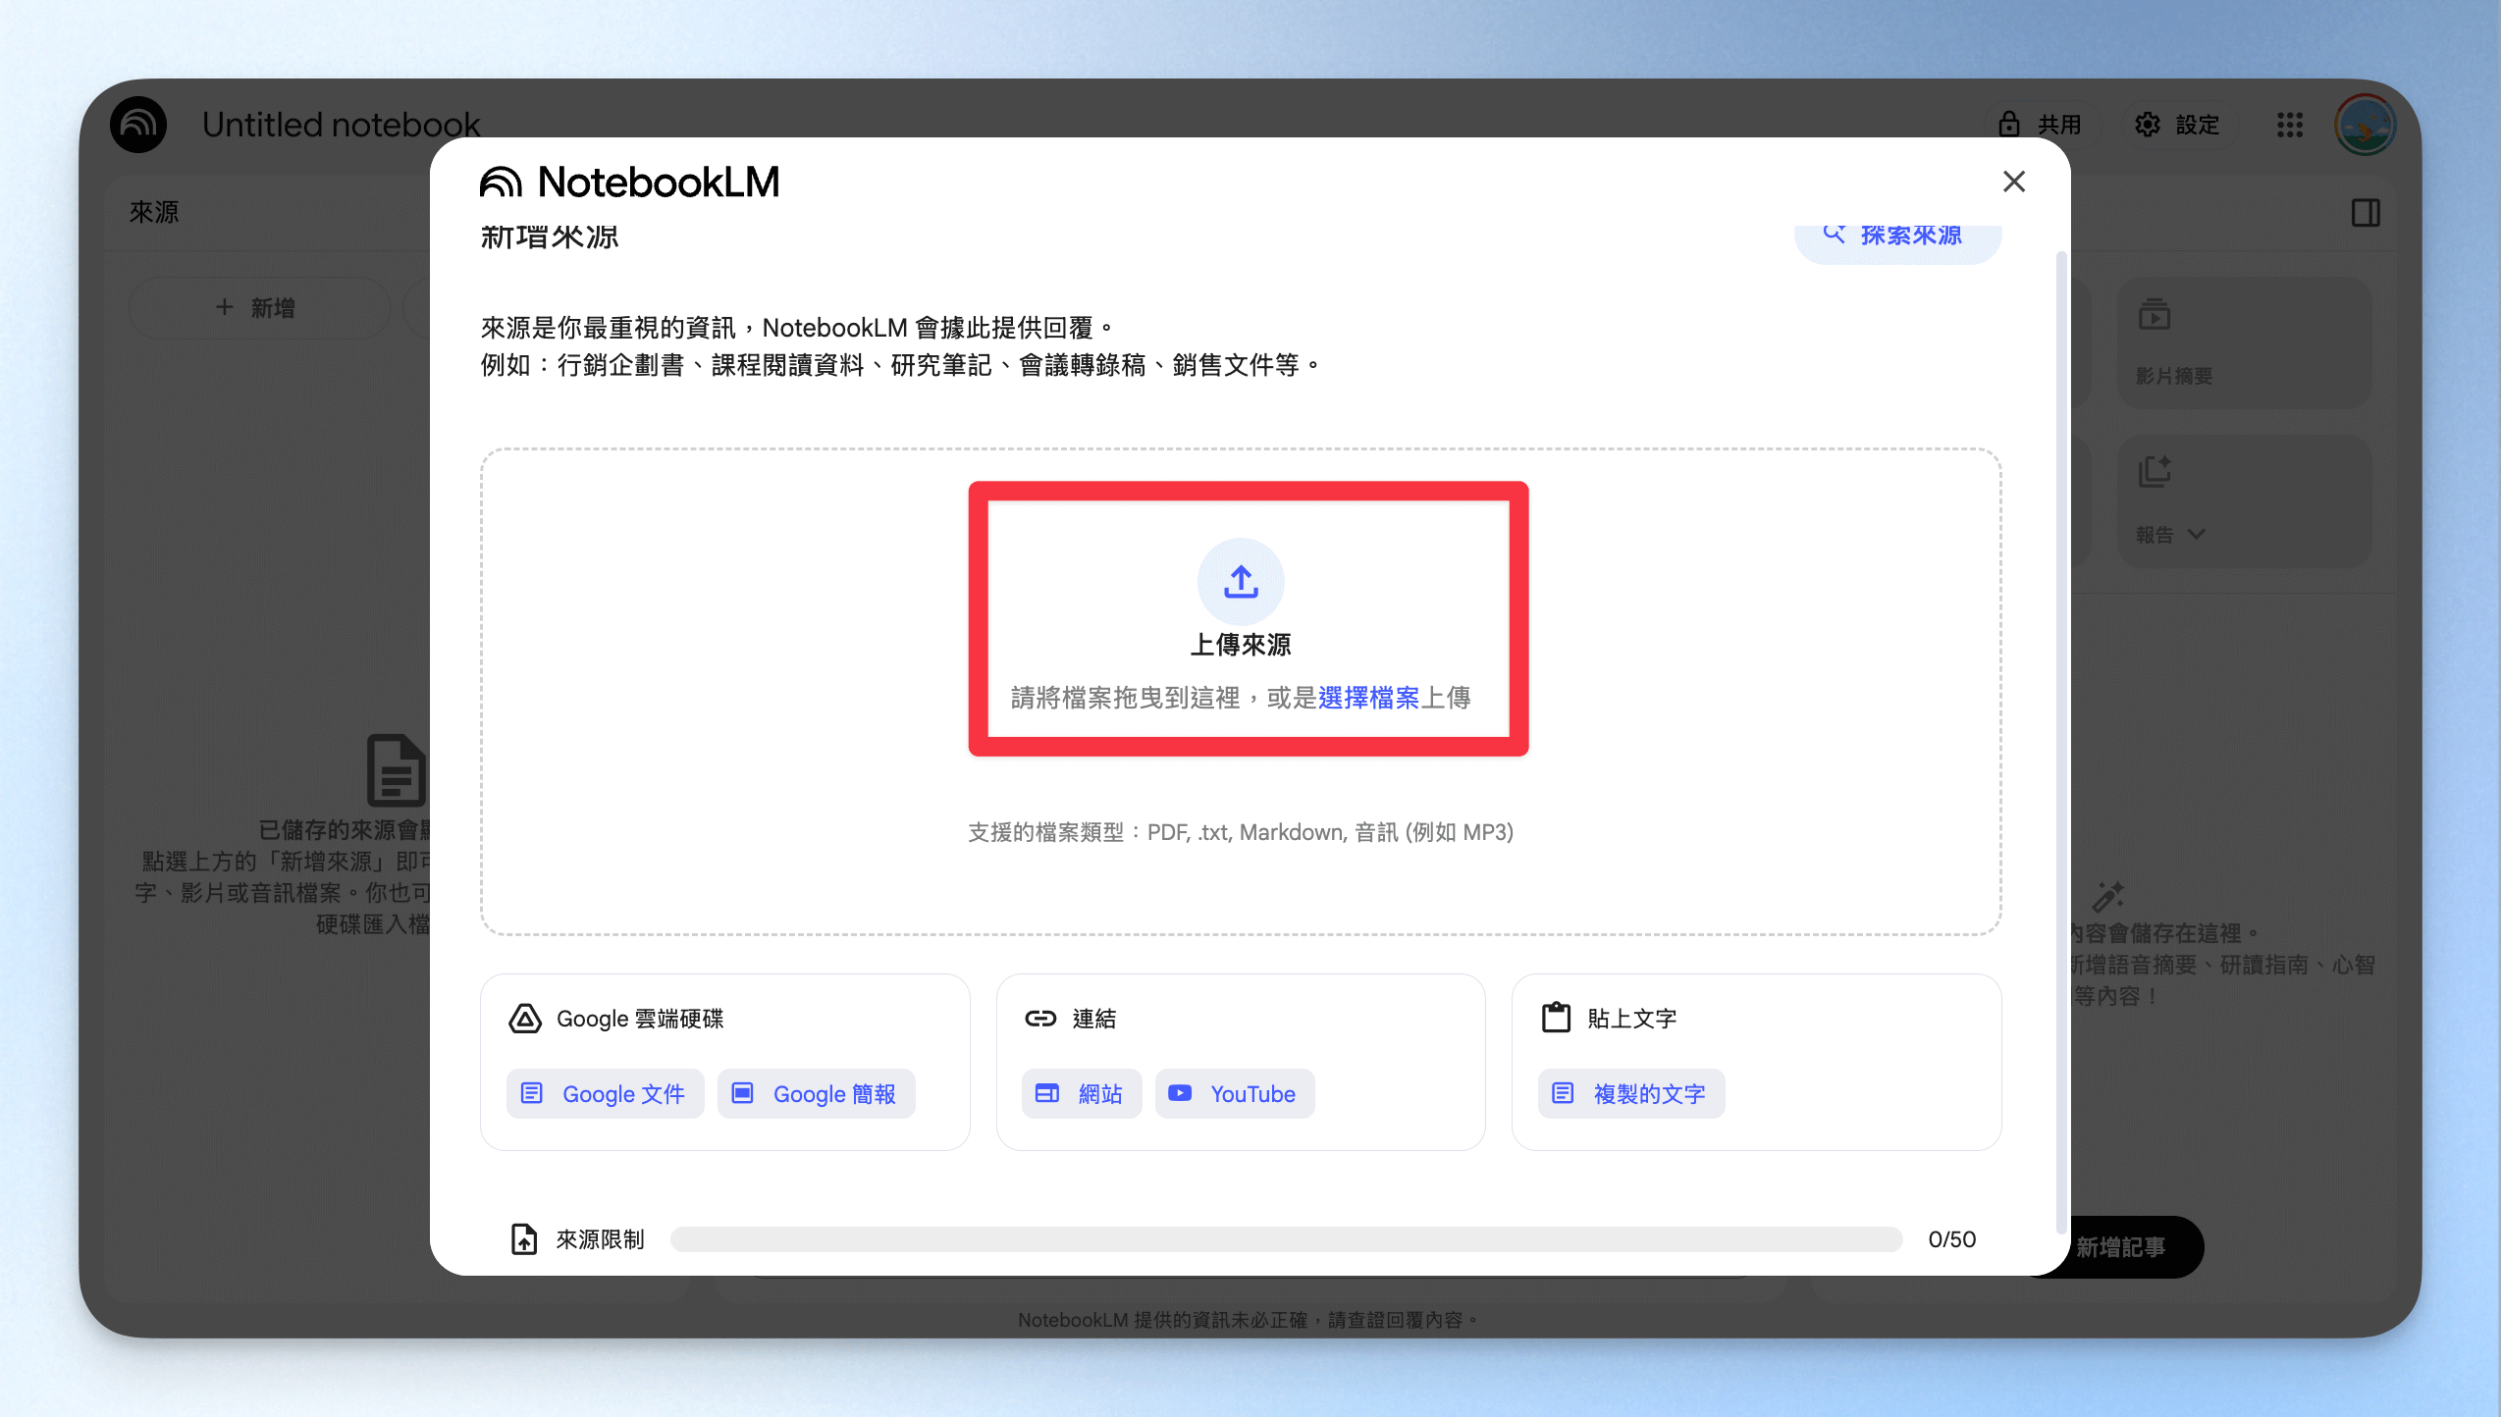2501x1417 pixels.
Task: Select the Google 簡報 source option
Action: point(817,1093)
